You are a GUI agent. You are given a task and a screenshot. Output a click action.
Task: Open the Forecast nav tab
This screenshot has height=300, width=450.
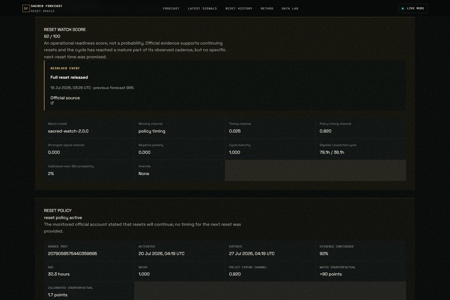(171, 8)
